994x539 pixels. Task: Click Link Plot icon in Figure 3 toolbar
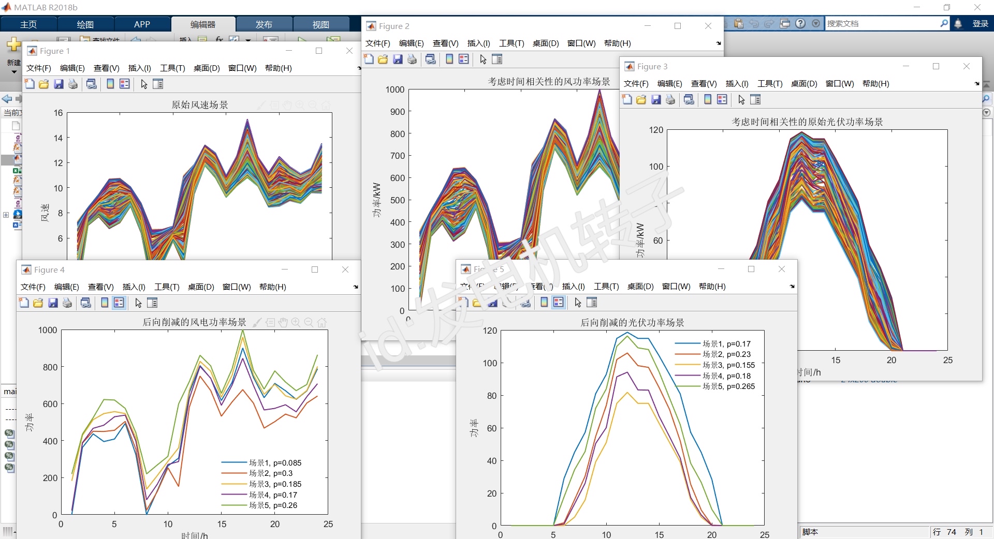(689, 99)
